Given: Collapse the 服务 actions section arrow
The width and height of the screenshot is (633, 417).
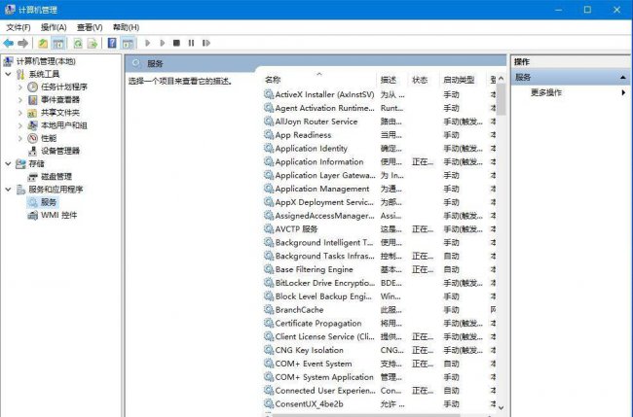Looking at the screenshot, I should (x=623, y=78).
